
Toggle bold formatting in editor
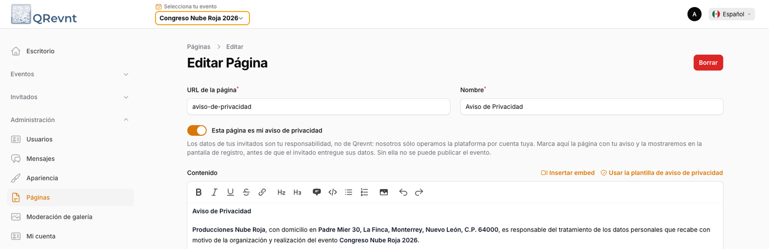coord(199,192)
